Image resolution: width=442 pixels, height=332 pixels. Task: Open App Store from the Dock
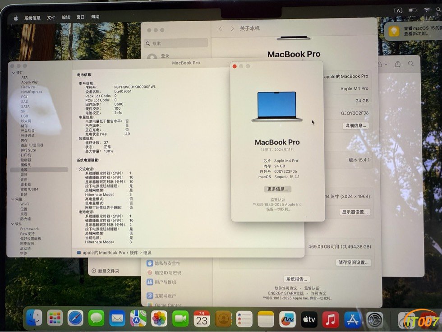(352, 320)
